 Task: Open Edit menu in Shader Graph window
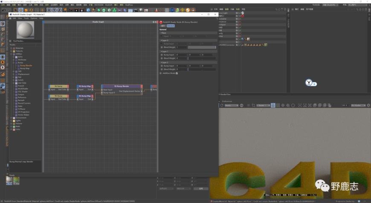pyautogui.click(x=14, y=18)
